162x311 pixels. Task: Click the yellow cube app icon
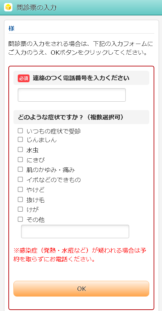[x=8, y=7]
